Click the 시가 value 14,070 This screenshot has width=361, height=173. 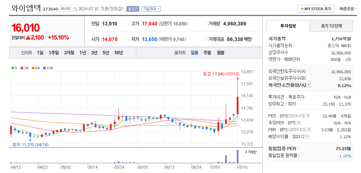110,39
